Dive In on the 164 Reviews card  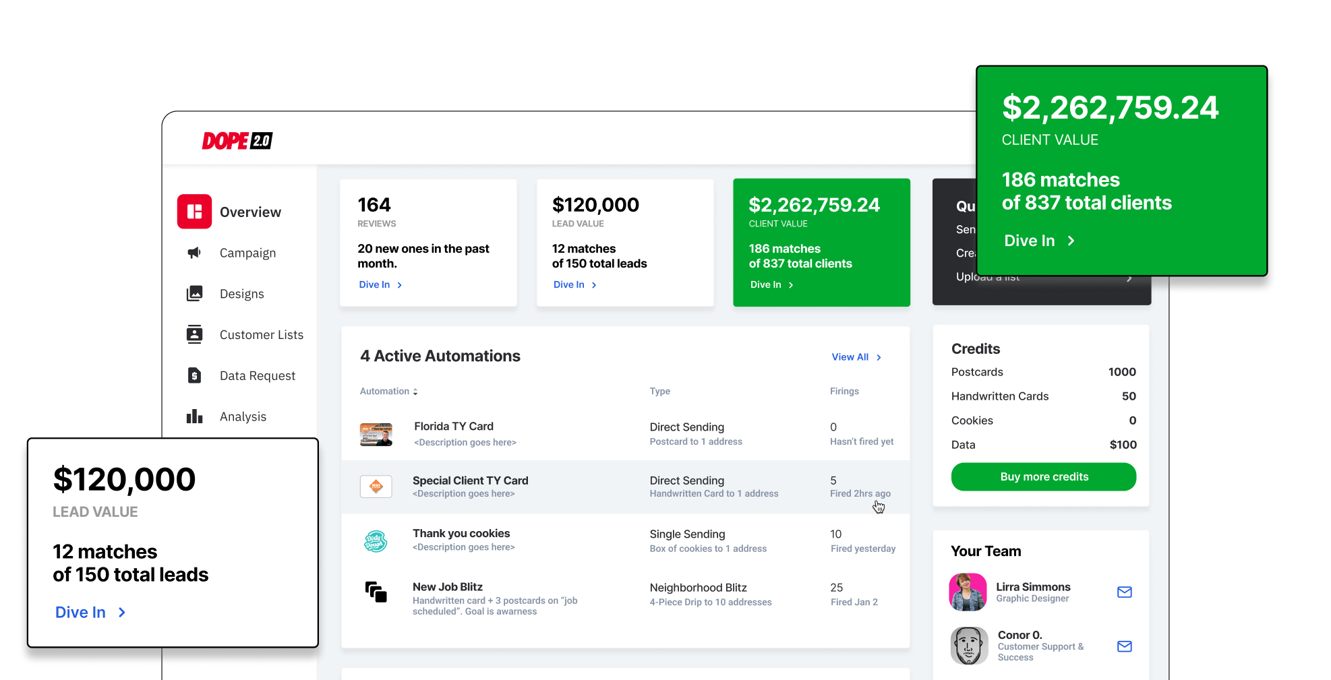pos(380,285)
